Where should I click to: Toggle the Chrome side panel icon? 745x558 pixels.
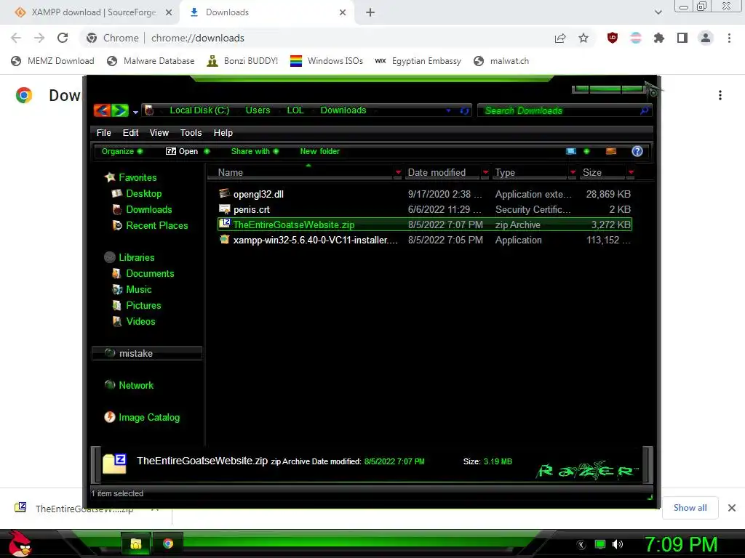[682, 38]
